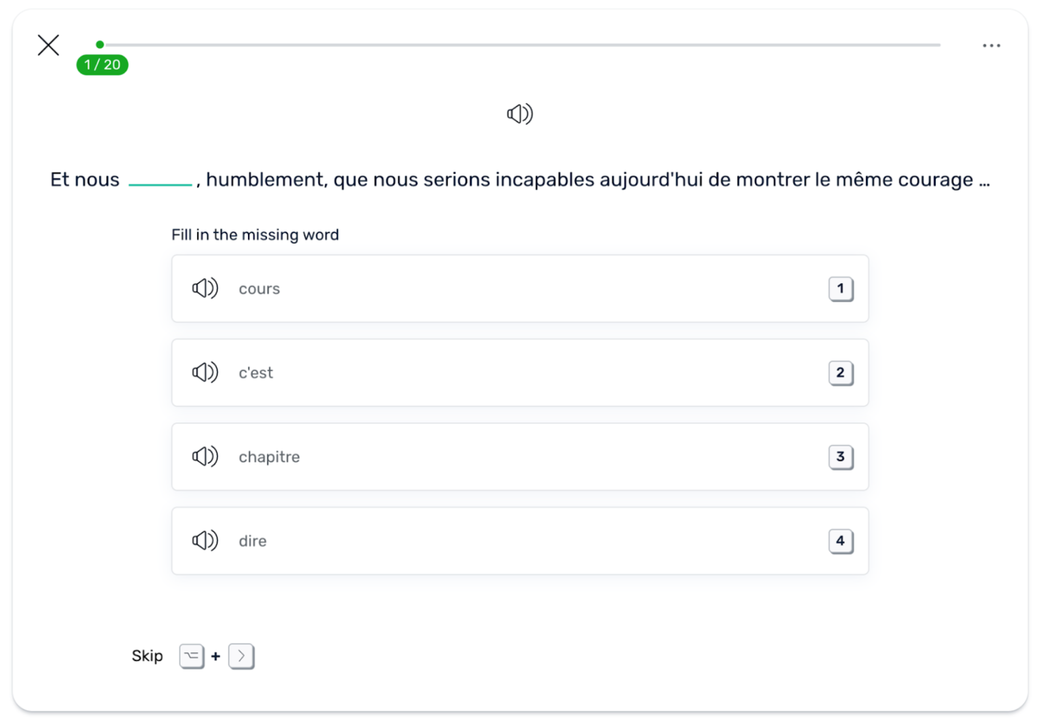The image size is (1042, 722).
Task: Play audio for the word 'cours'
Action: (205, 288)
